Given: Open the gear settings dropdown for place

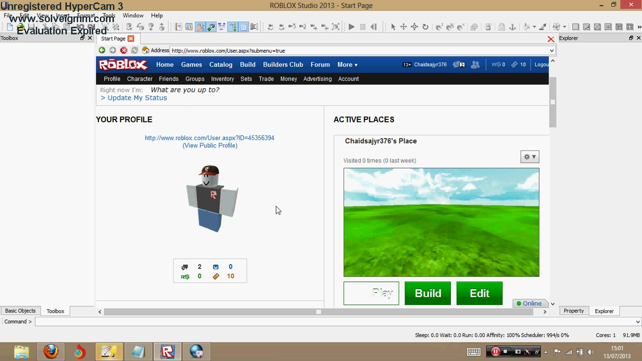Looking at the screenshot, I should [x=530, y=157].
